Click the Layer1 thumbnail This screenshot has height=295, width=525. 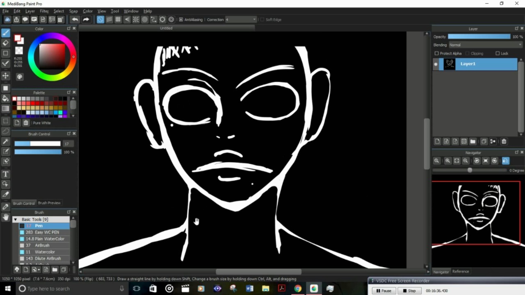450,64
